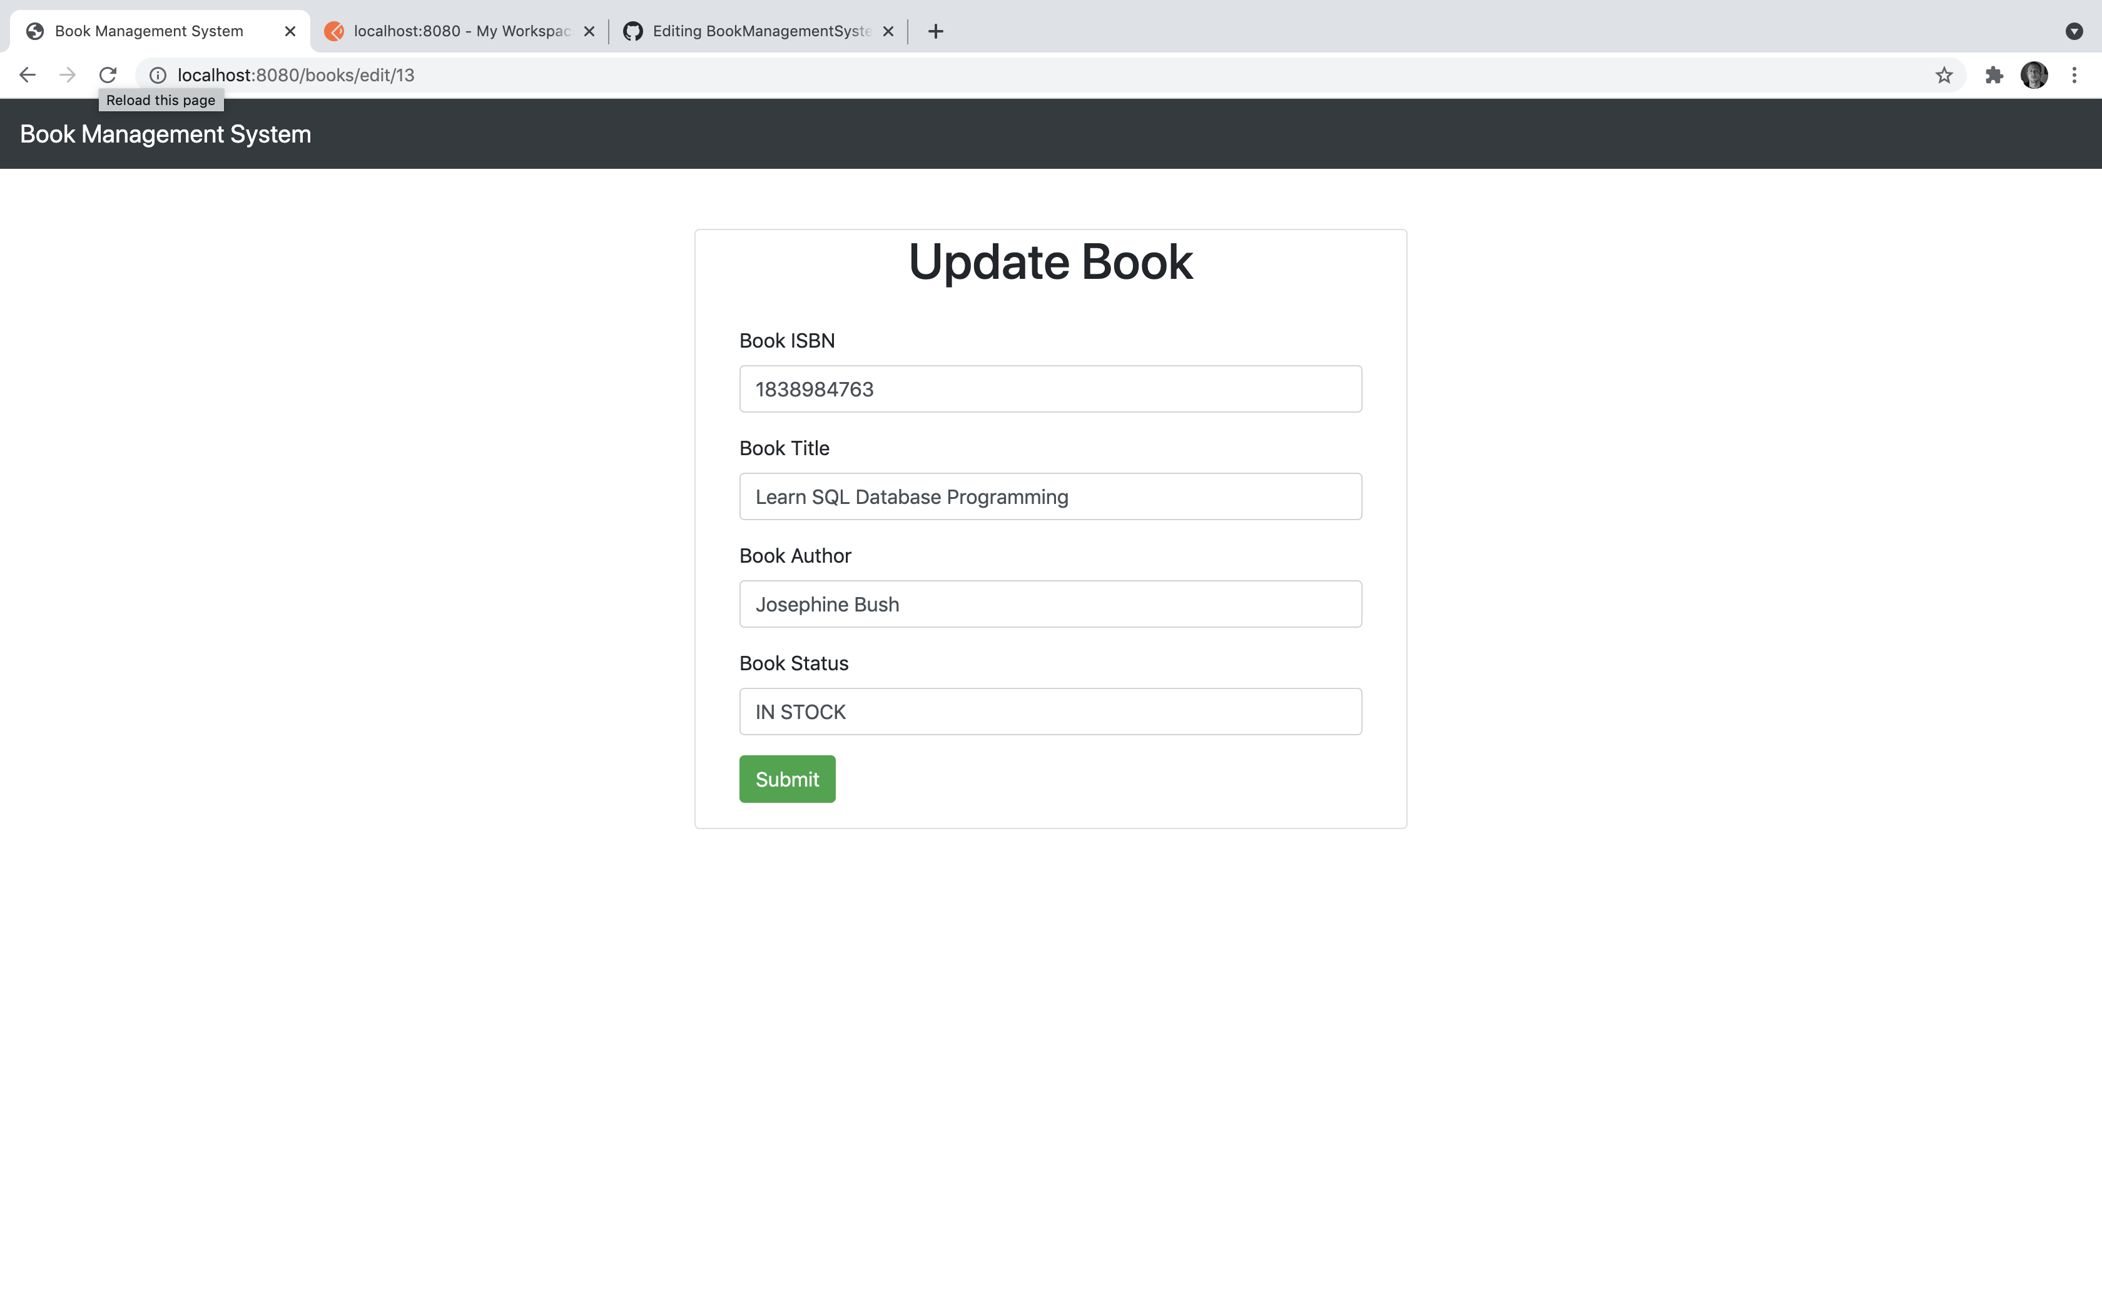The height and width of the screenshot is (1313, 2102).
Task: Click the Book Management System header link
Action: pos(165,134)
